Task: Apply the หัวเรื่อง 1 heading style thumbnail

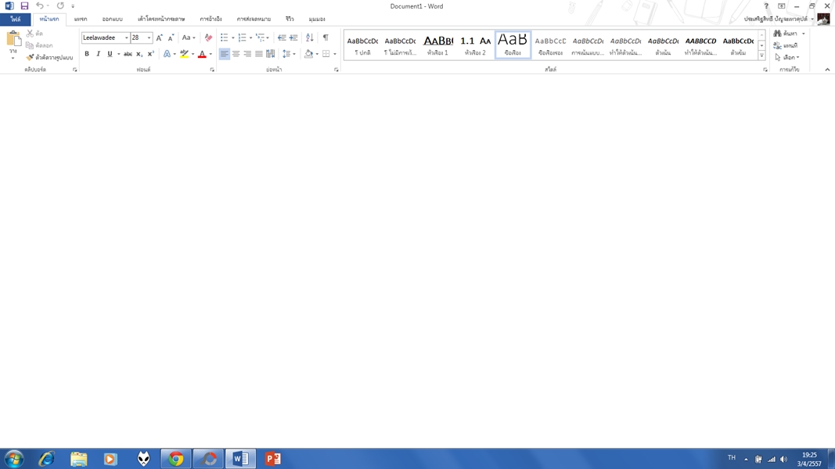Action: (437, 45)
